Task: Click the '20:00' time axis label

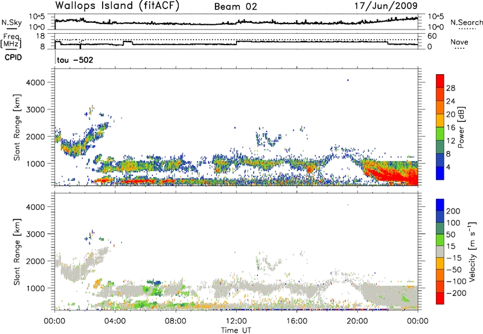Action: pyautogui.click(x=357, y=321)
